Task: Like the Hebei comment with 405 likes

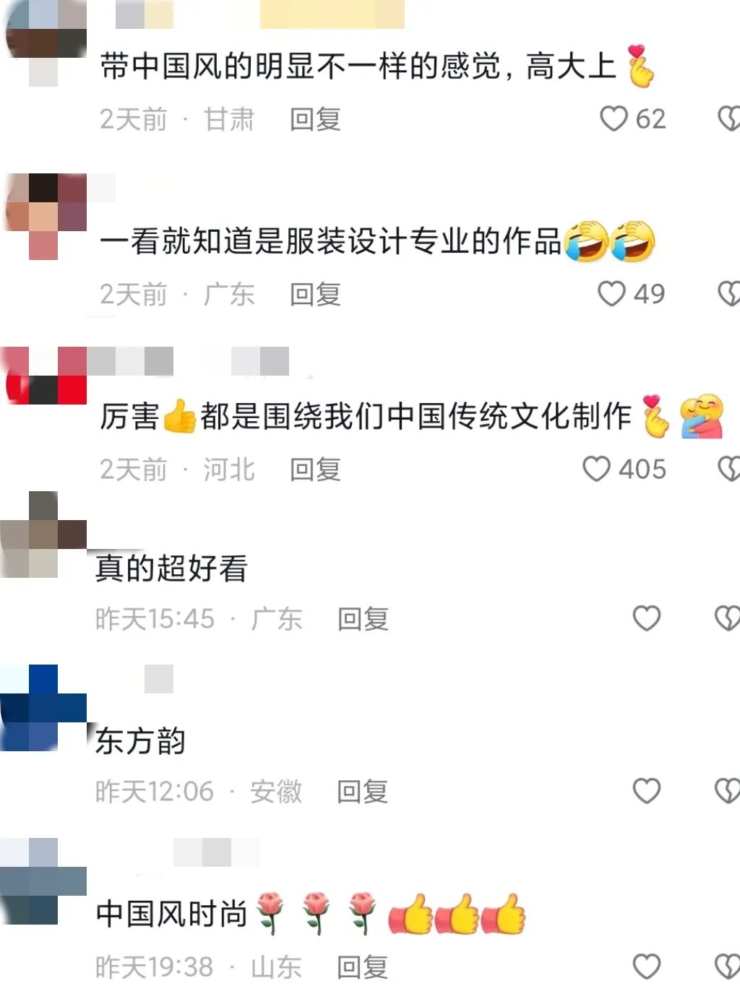Action: [x=596, y=469]
